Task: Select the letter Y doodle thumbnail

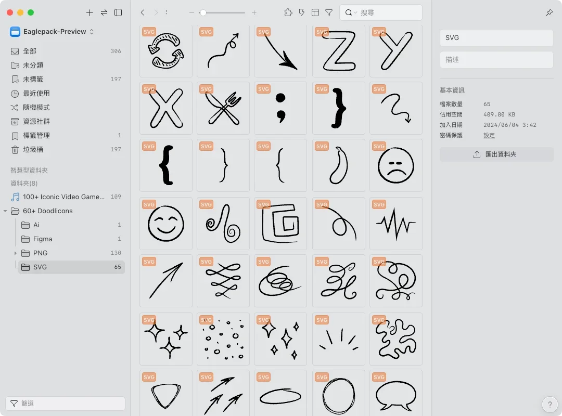Action: point(396,51)
